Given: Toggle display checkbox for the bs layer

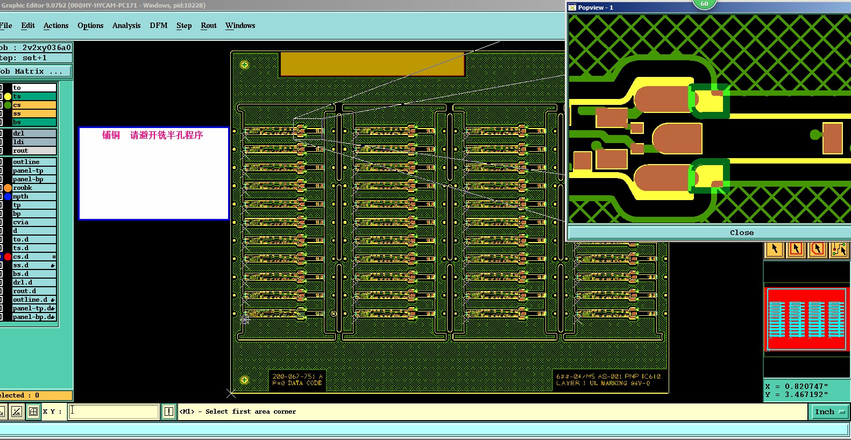Looking at the screenshot, I should pyautogui.click(x=1, y=122).
